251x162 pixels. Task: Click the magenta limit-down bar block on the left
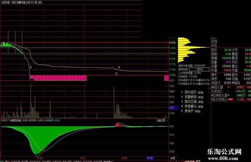(58, 78)
